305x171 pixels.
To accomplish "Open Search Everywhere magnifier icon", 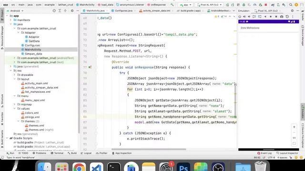I will coord(290,5).
